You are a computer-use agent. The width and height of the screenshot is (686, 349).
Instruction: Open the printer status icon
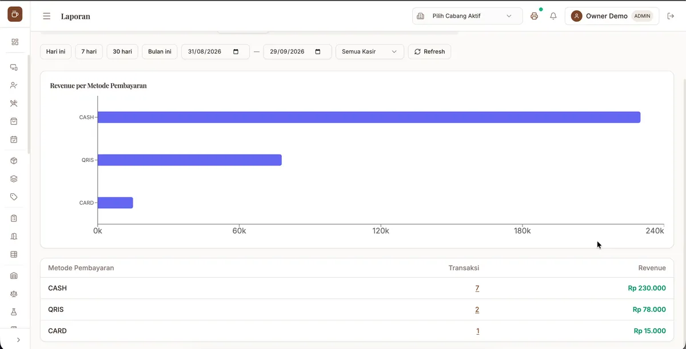pyautogui.click(x=535, y=16)
